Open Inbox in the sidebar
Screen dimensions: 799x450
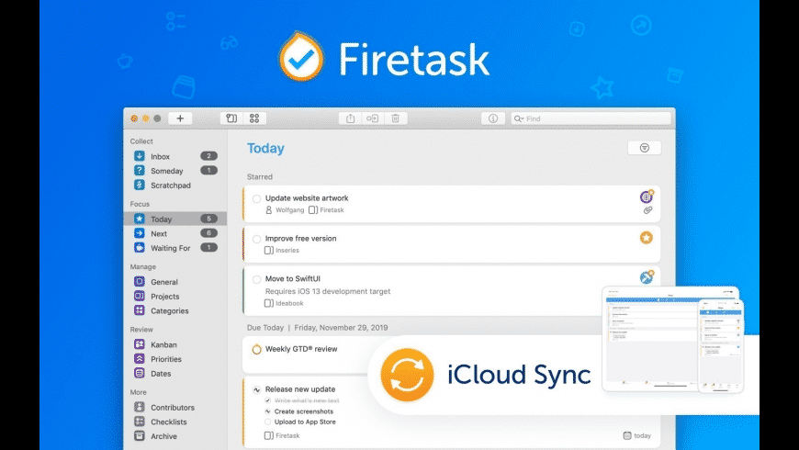click(x=175, y=156)
